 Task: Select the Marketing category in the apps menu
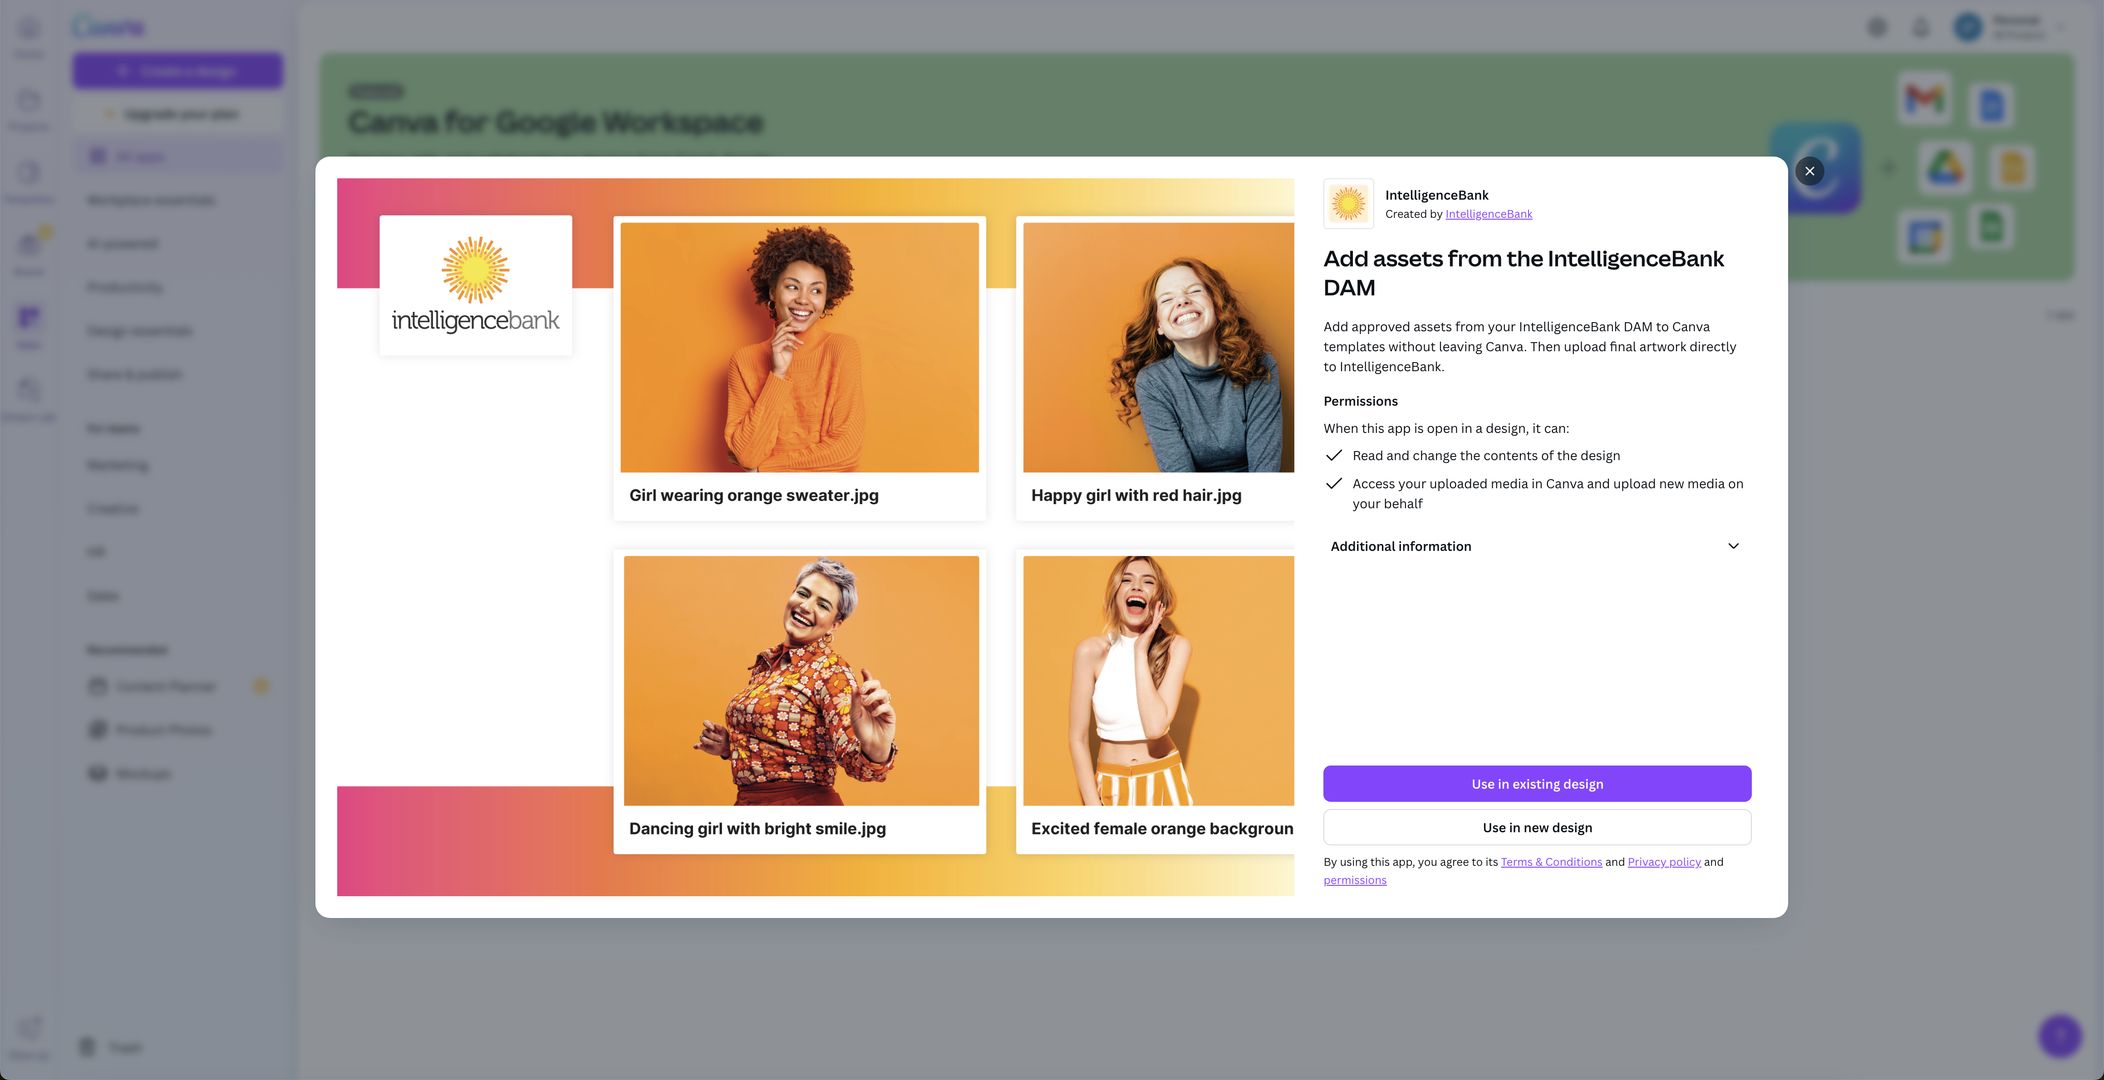118,466
